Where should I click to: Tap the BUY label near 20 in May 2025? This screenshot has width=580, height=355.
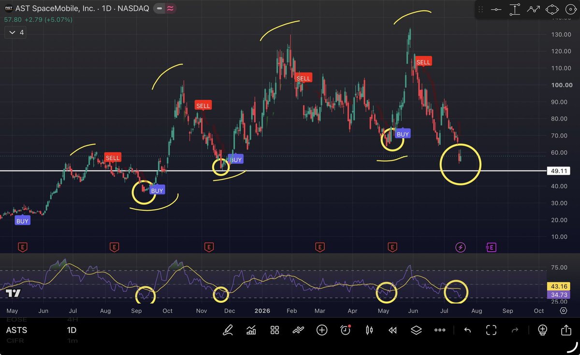click(x=23, y=221)
